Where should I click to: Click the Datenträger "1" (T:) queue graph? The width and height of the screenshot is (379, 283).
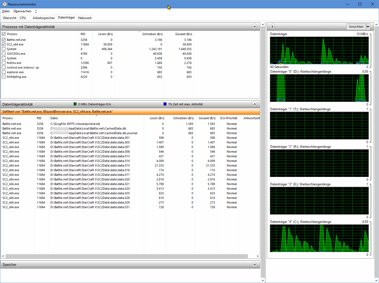[319, 125]
